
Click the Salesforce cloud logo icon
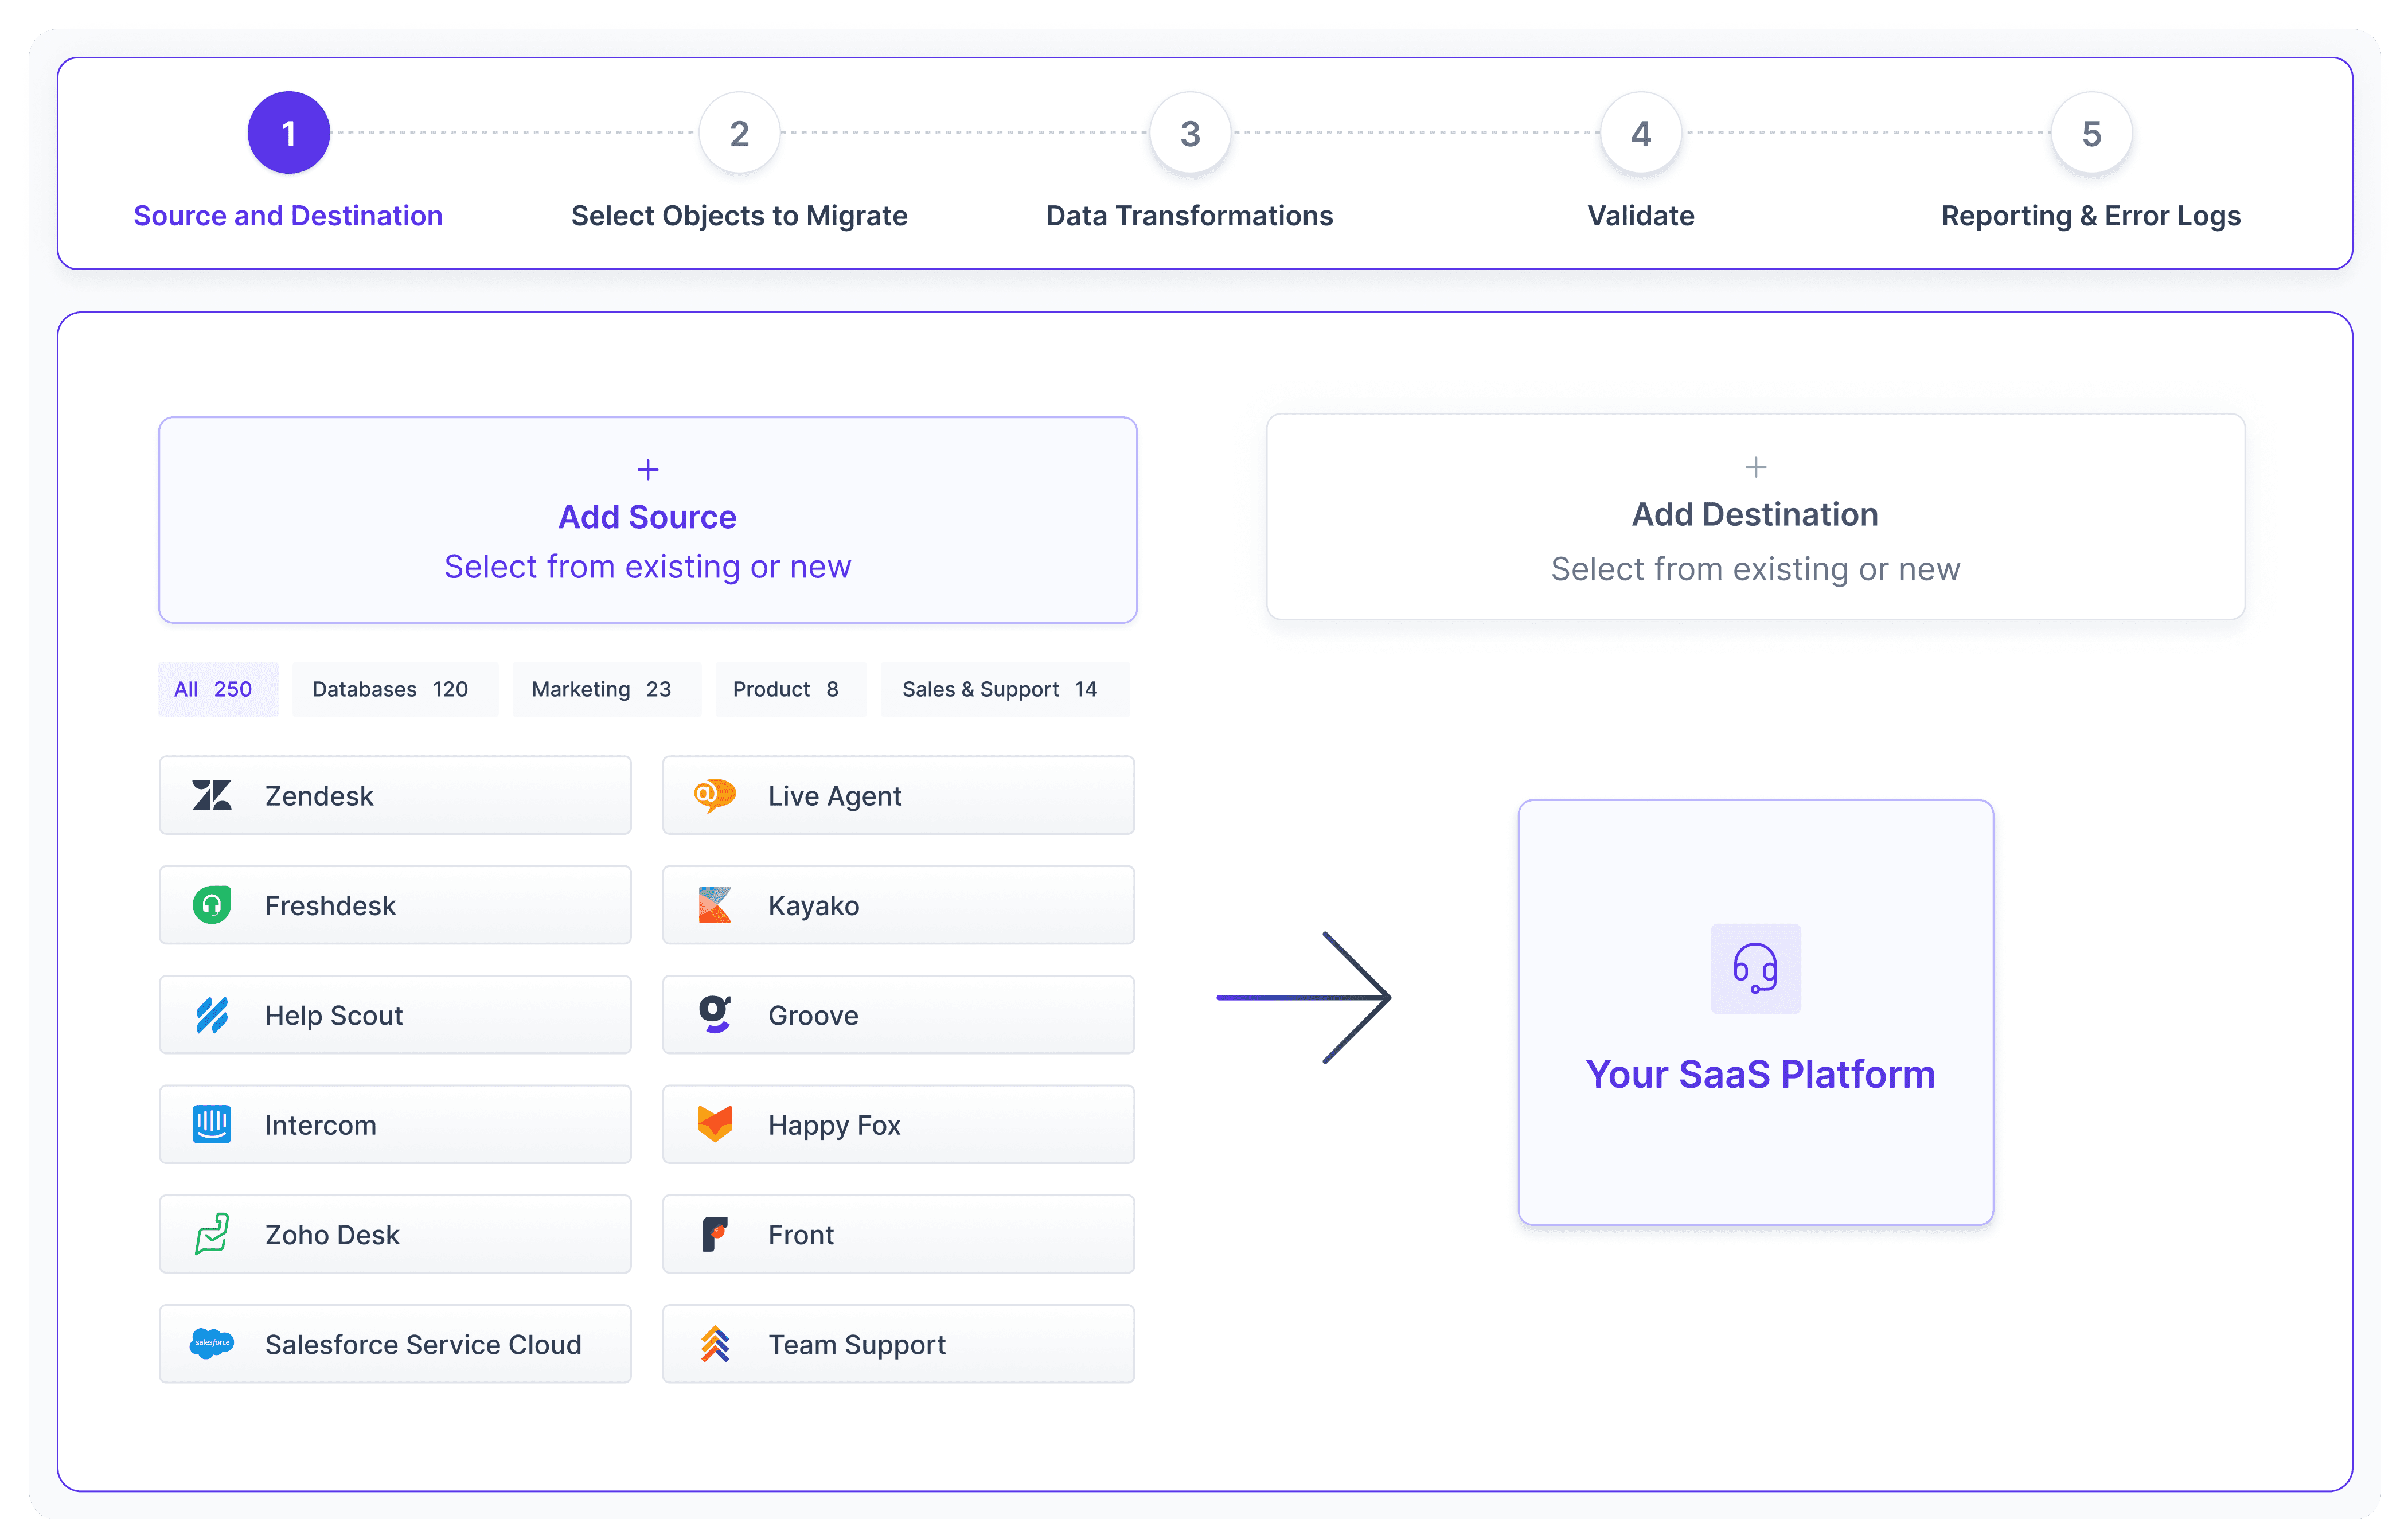click(x=212, y=1343)
